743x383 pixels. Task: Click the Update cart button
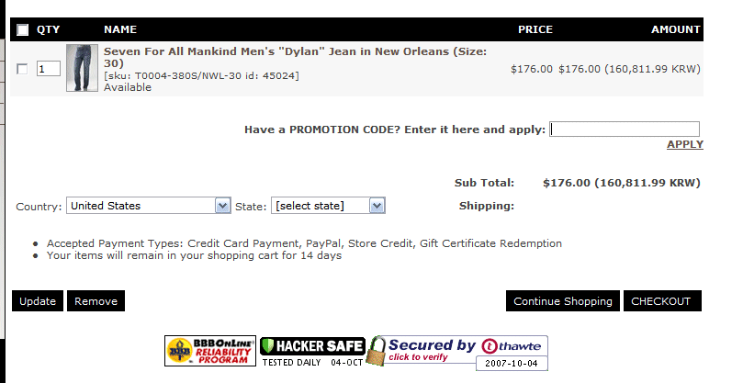point(38,301)
